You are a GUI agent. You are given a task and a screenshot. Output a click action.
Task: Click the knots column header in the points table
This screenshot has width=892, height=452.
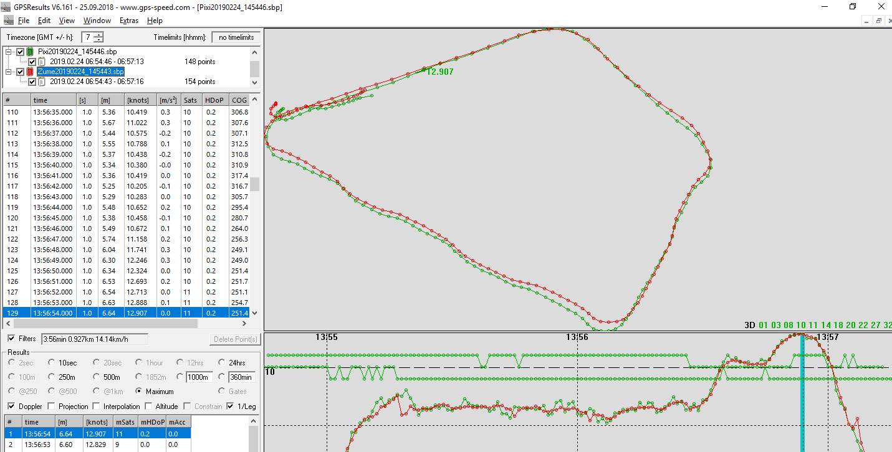point(138,100)
